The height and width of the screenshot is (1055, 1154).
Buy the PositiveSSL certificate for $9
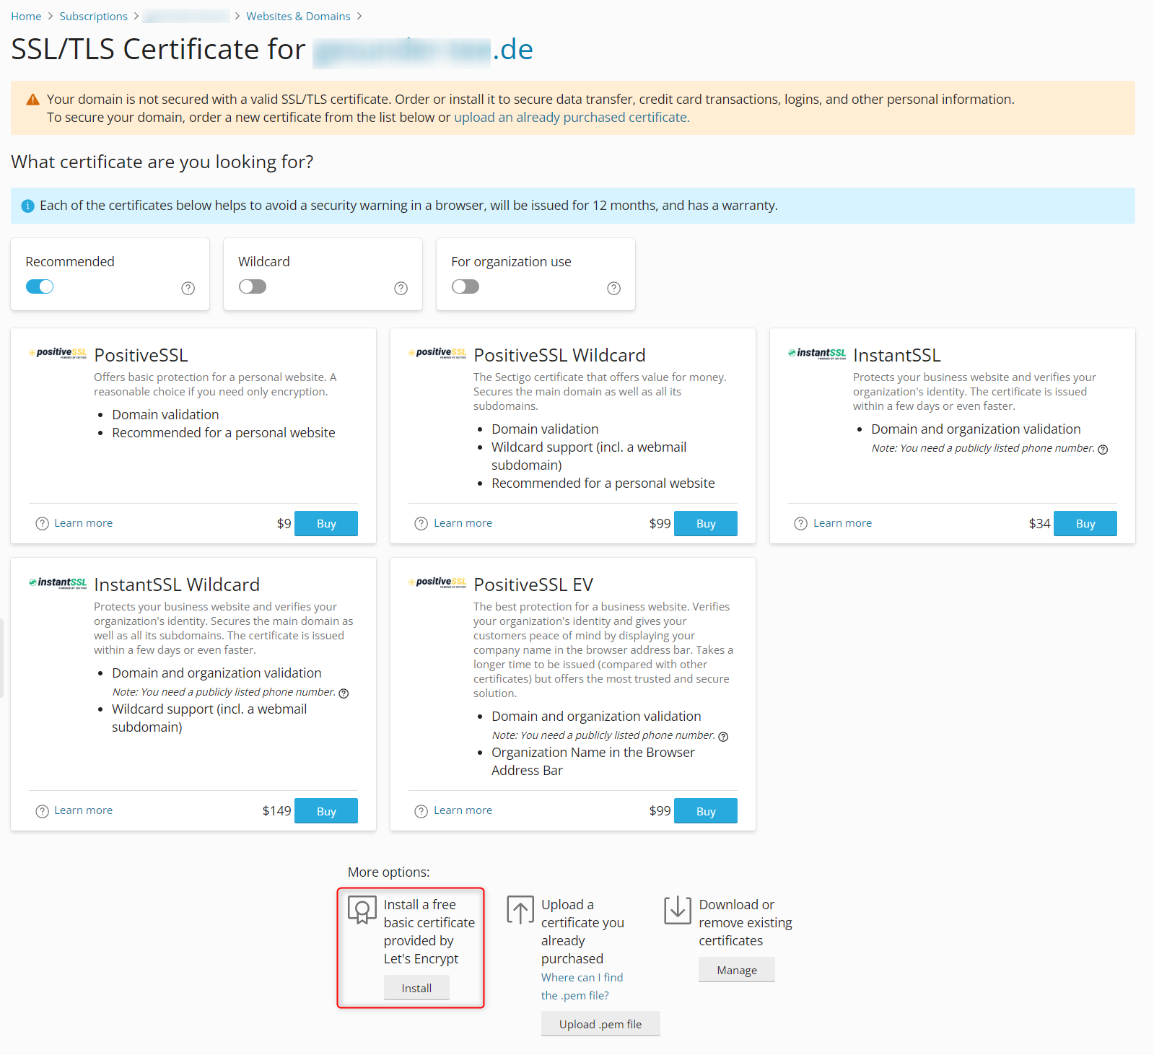pyautogui.click(x=326, y=524)
